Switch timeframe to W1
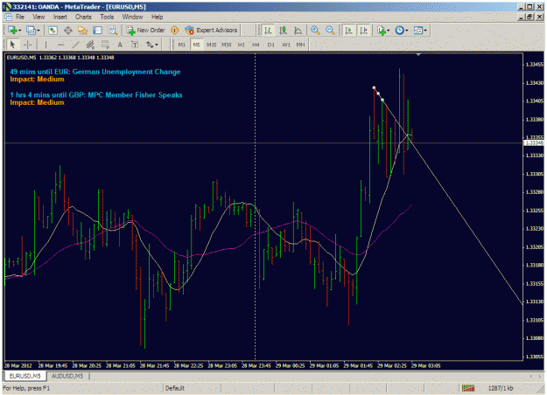Image resolution: width=547 pixels, height=395 pixels. tap(285, 45)
